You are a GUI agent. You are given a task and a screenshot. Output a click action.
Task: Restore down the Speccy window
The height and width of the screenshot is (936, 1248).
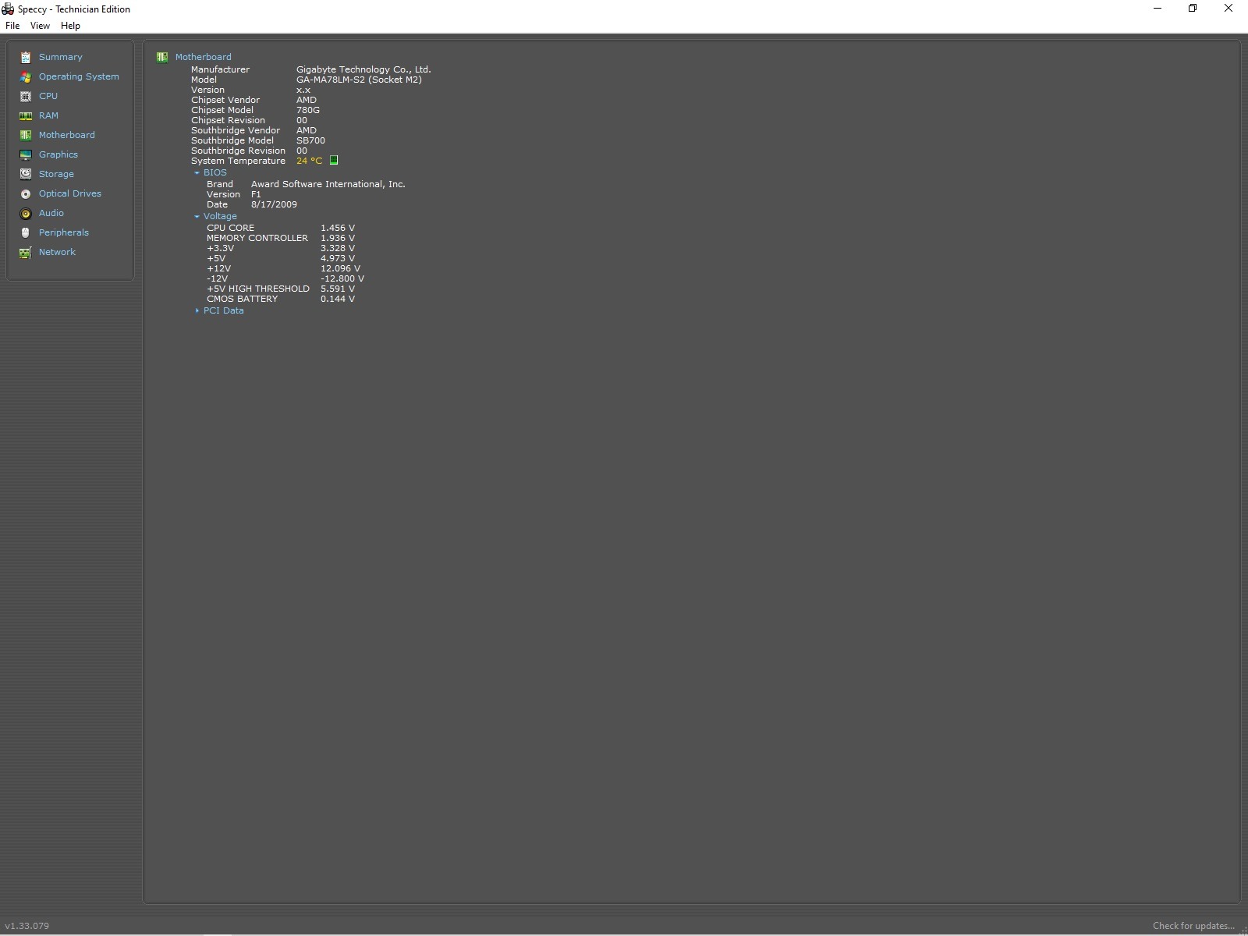point(1192,9)
